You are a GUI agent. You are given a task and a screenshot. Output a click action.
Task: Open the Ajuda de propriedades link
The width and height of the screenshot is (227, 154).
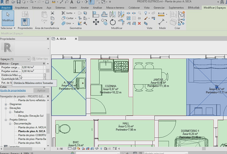[x=13, y=91]
